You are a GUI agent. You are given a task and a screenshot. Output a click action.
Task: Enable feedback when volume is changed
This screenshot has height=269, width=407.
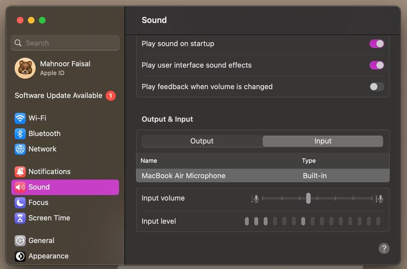tap(376, 87)
